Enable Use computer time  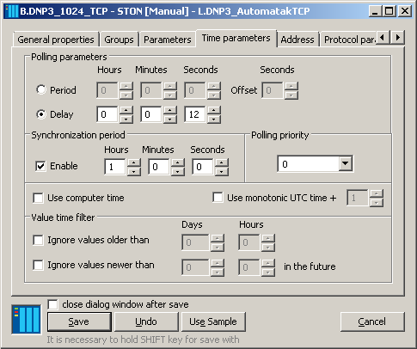tap(38, 198)
